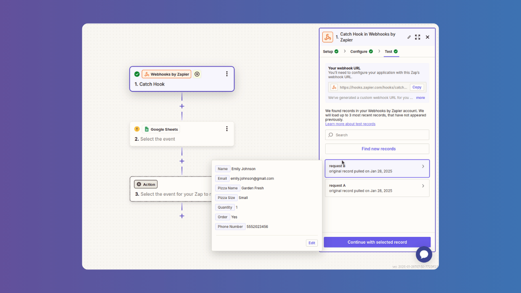Switch to the Test tab
Screen dimensions: 521x293
391,52
